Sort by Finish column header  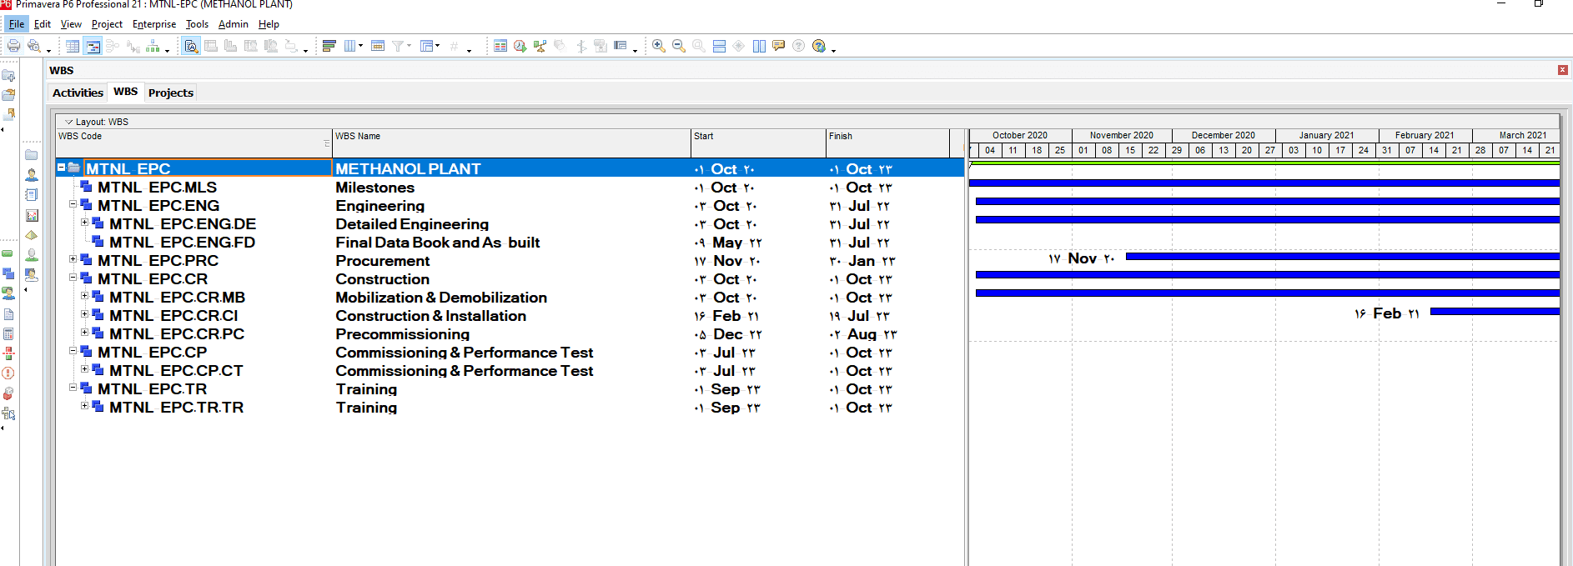[887, 143]
